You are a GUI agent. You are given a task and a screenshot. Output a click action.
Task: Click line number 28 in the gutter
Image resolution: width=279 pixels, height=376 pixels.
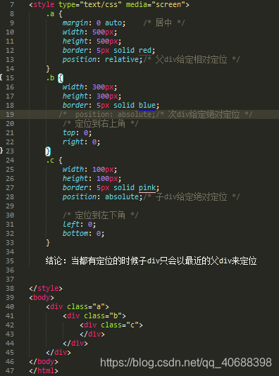[10, 197]
